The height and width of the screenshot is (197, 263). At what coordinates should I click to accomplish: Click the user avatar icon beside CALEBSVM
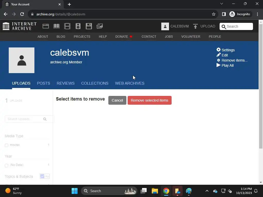pos(165,26)
